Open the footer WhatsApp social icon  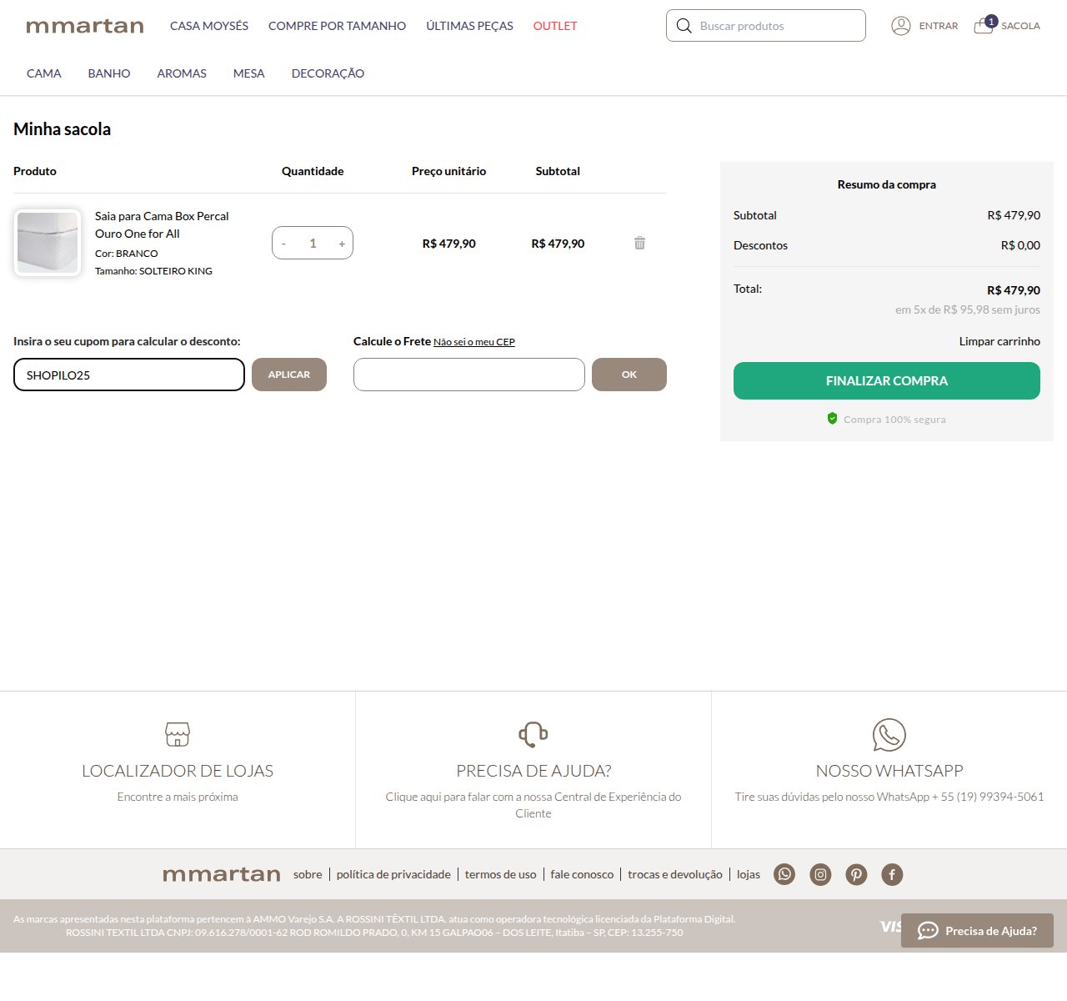point(784,874)
